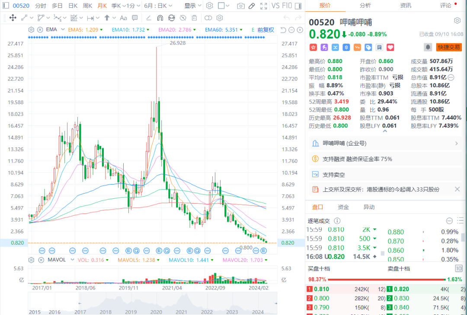Hide all drawings eye-slash tool
This screenshot has width=467, height=315.
tap(183, 18)
